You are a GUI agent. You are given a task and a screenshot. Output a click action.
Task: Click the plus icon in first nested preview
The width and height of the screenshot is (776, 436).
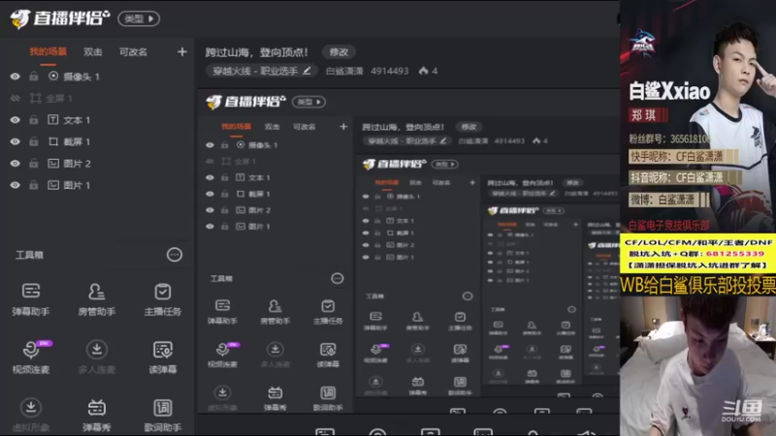point(343,127)
